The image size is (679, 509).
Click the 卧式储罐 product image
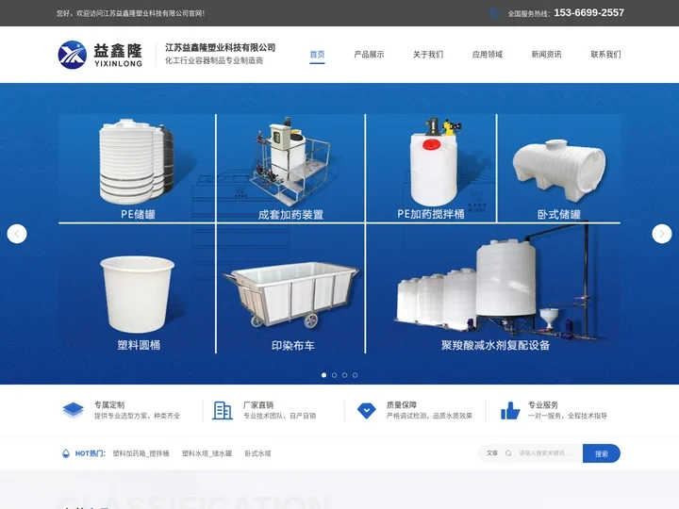tap(559, 169)
